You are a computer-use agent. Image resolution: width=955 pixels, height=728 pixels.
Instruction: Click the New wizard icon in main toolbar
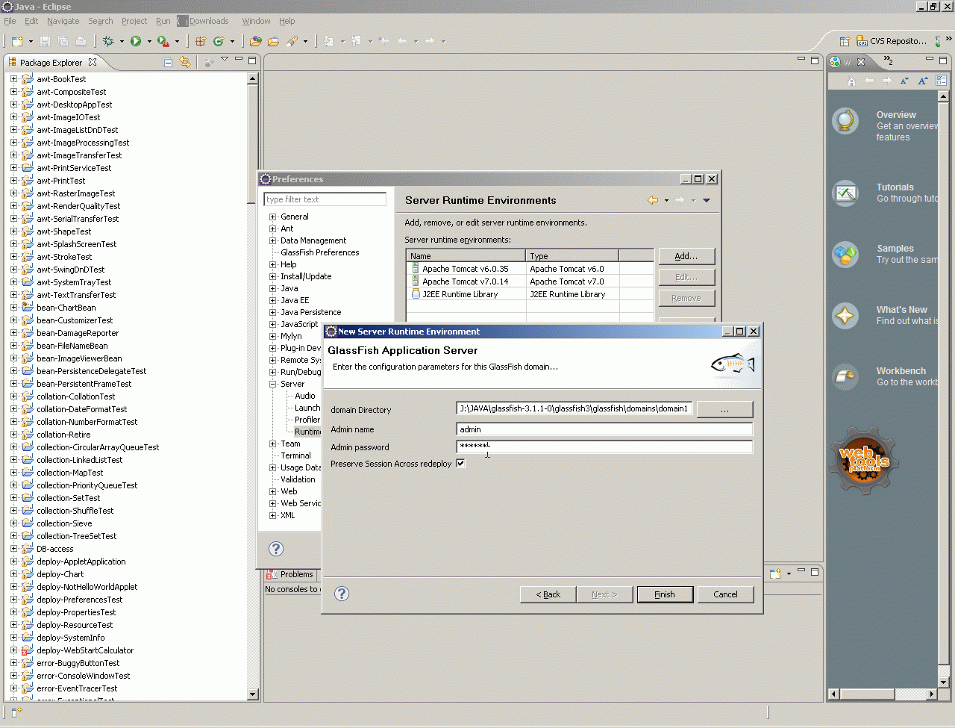(x=17, y=41)
